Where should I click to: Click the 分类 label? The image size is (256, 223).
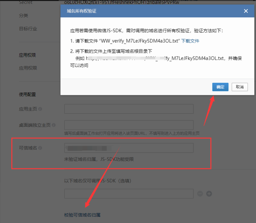click(x=23, y=16)
